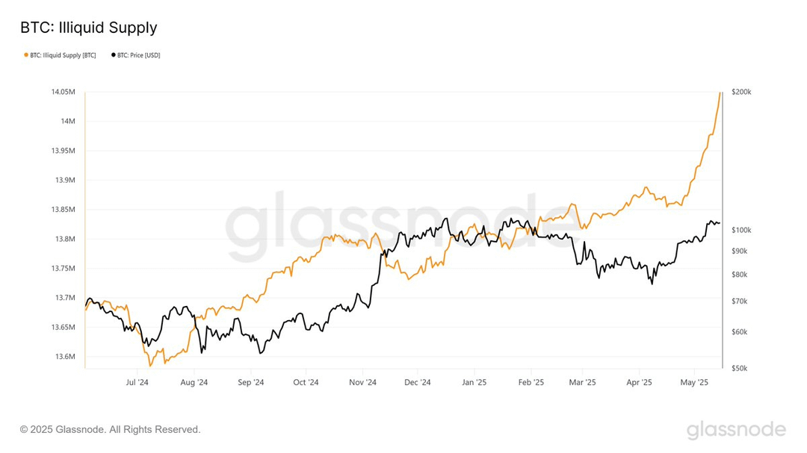Click the orange Illiquid Supply legend dot
The image size is (807, 453).
pos(26,55)
